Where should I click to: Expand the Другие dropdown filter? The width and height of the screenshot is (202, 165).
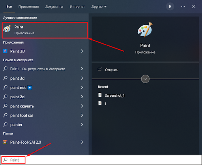click(99, 7)
